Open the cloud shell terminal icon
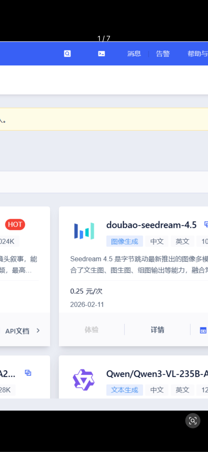 (102, 54)
